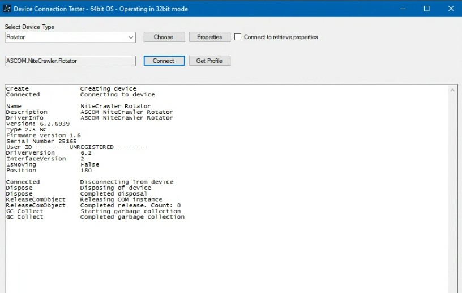The width and height of the screenshot is (462, 293).
Task: Click the Connect button
Action: tap(164, 61)
